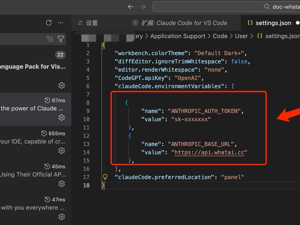The height and width of the screenshot is (225, 300).
Task: Click the "panel" value on line 17
Action: point(232,177)
